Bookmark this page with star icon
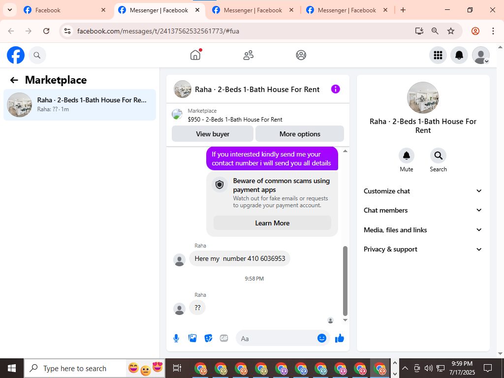Image resolution: width=504 pixels, height=378 pixels. click(451, 31)
